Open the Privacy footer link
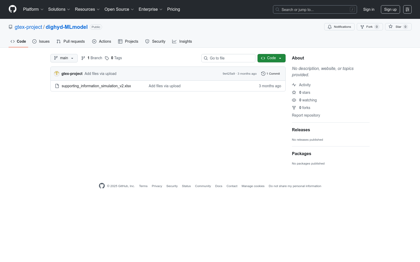Viewport: 420px width, 262px height. 157,186
